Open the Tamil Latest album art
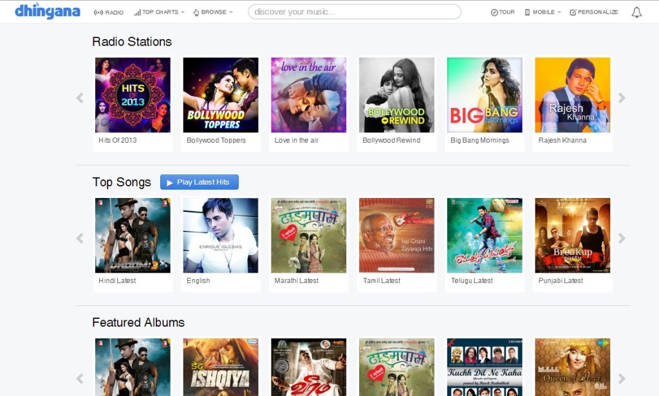This screenshot has width=659, height=396. (396, 235)
